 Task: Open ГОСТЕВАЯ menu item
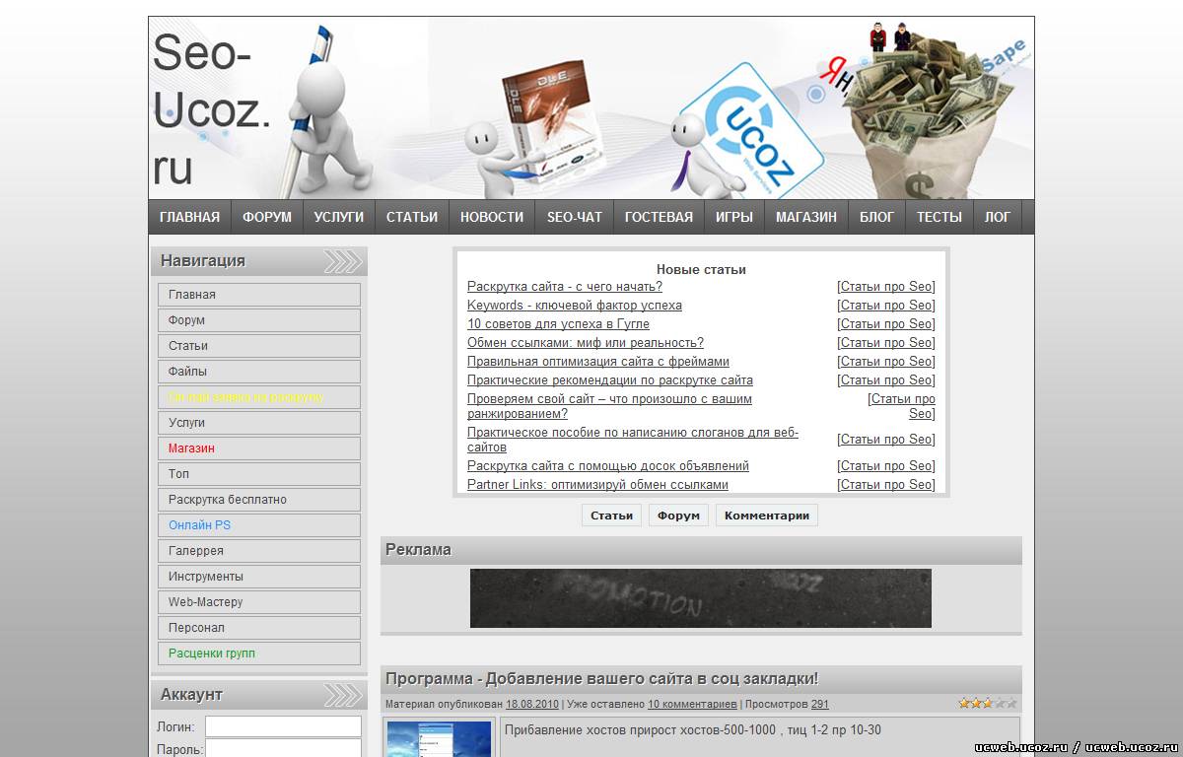(x=659, y=217)
